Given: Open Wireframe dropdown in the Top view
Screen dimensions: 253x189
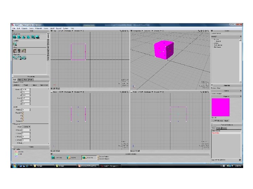Looking at the screenshot, I should click(69, 31).
